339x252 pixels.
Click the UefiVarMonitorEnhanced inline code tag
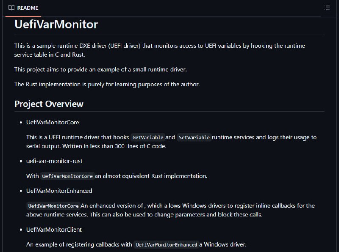click(x=167, y=245)
